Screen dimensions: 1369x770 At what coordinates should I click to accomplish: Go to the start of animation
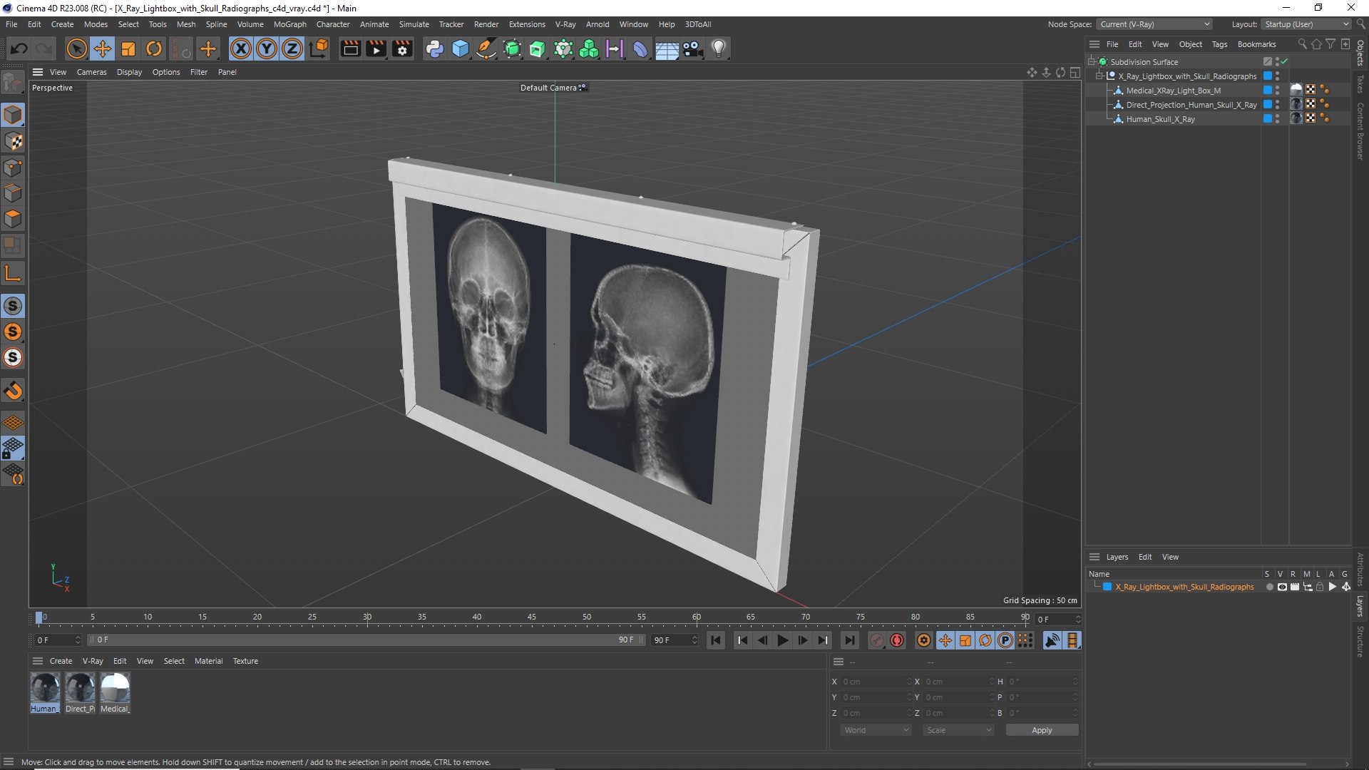tap(716, 640)
